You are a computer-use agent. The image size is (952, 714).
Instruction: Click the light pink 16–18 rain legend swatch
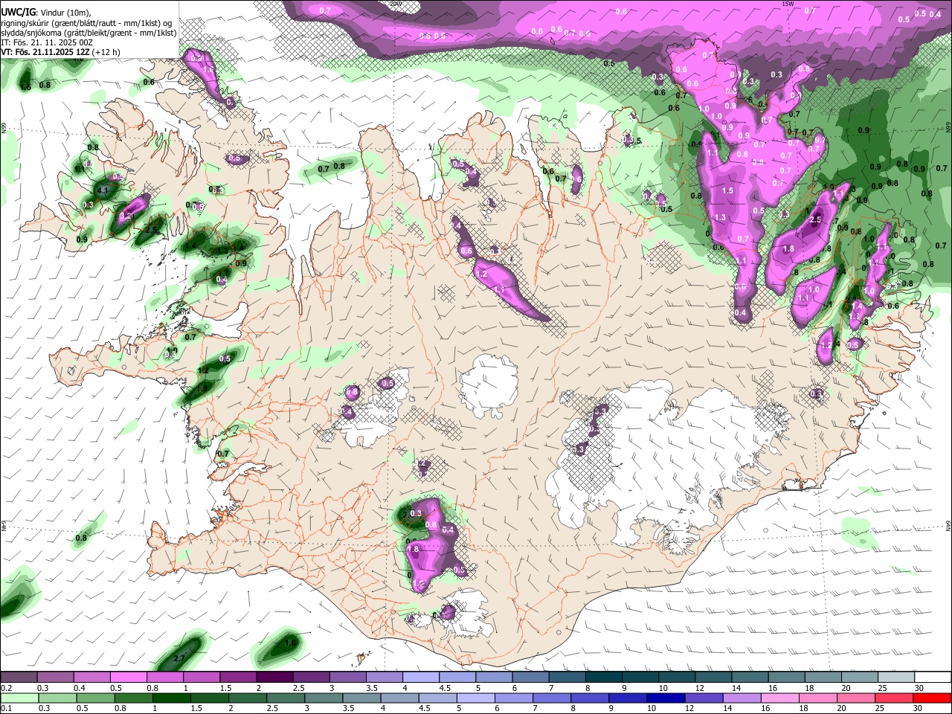[780, 698]
